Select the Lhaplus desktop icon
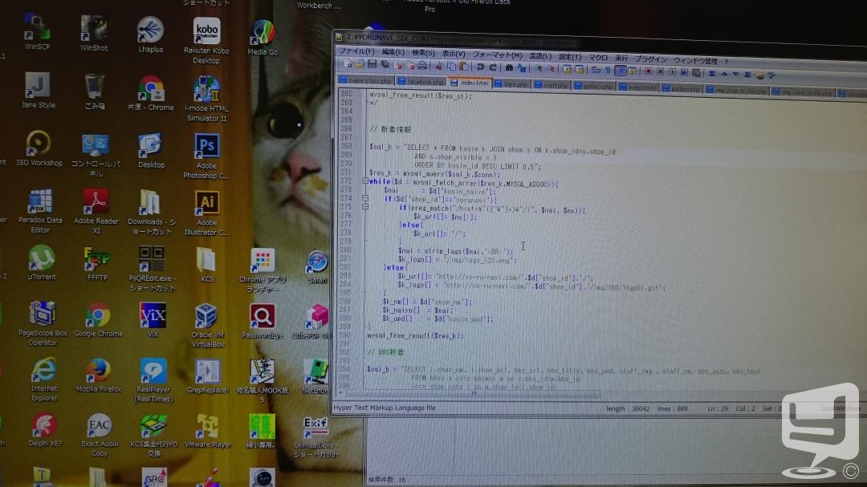 point(150,34)
